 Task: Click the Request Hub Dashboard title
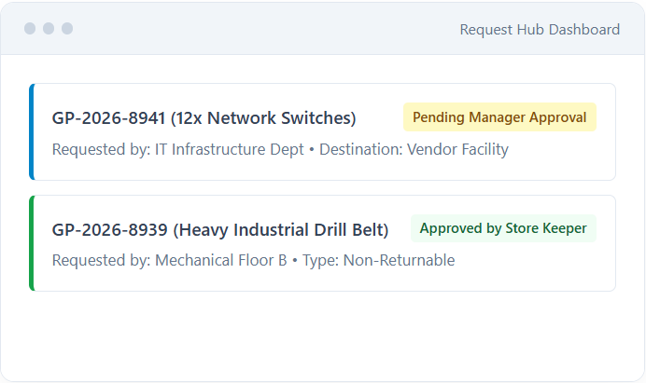coord(540,30)
